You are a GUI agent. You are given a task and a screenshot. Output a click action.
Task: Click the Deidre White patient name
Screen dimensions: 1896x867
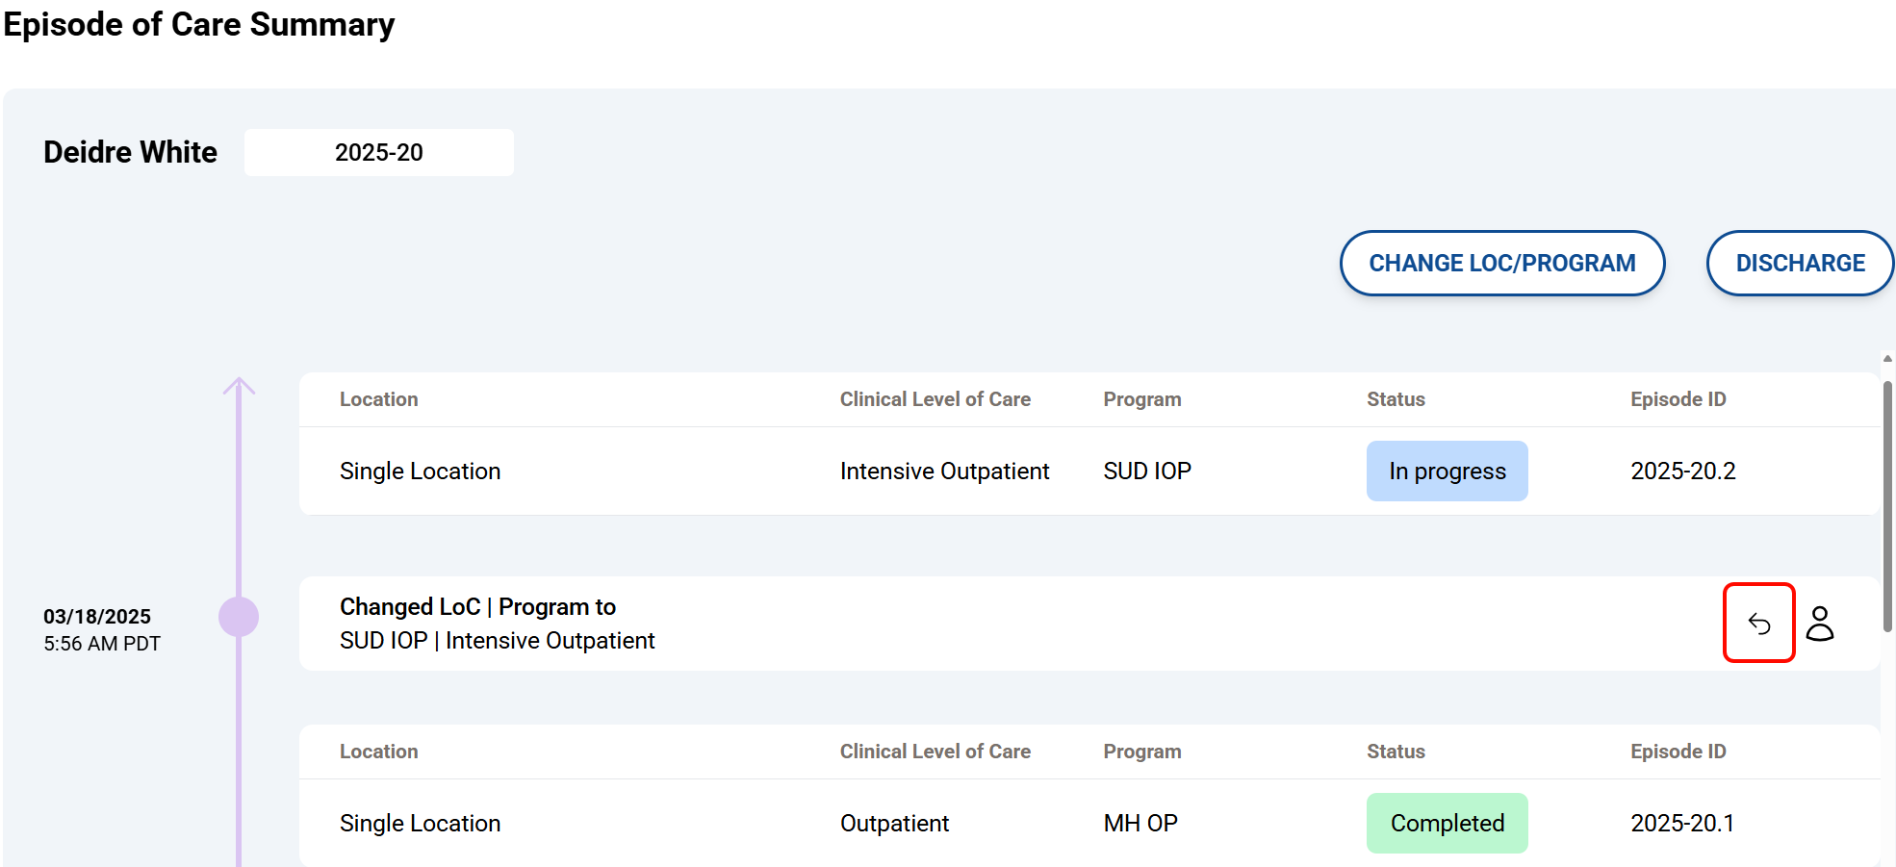coord(130,152)
